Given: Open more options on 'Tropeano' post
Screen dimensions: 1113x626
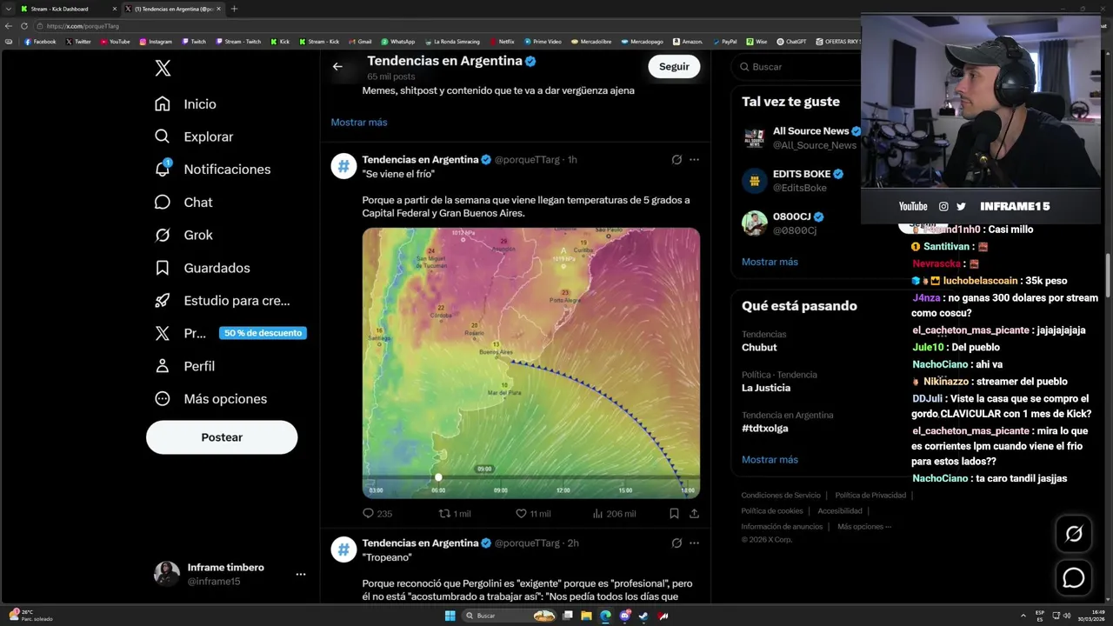Looking at the screenshot, I should pyautogui.click(x=694, y=543).
